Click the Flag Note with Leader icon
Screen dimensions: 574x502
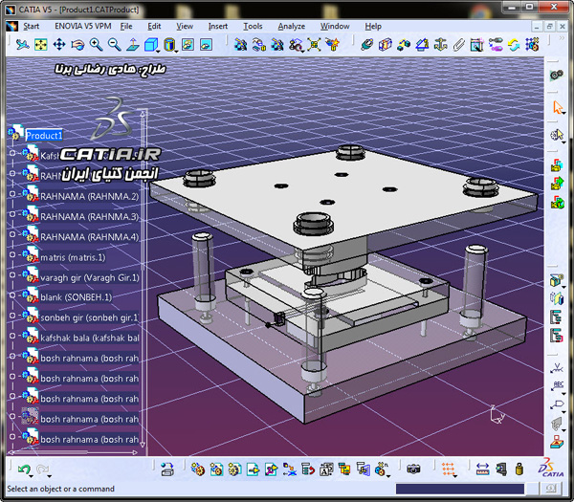557,404
